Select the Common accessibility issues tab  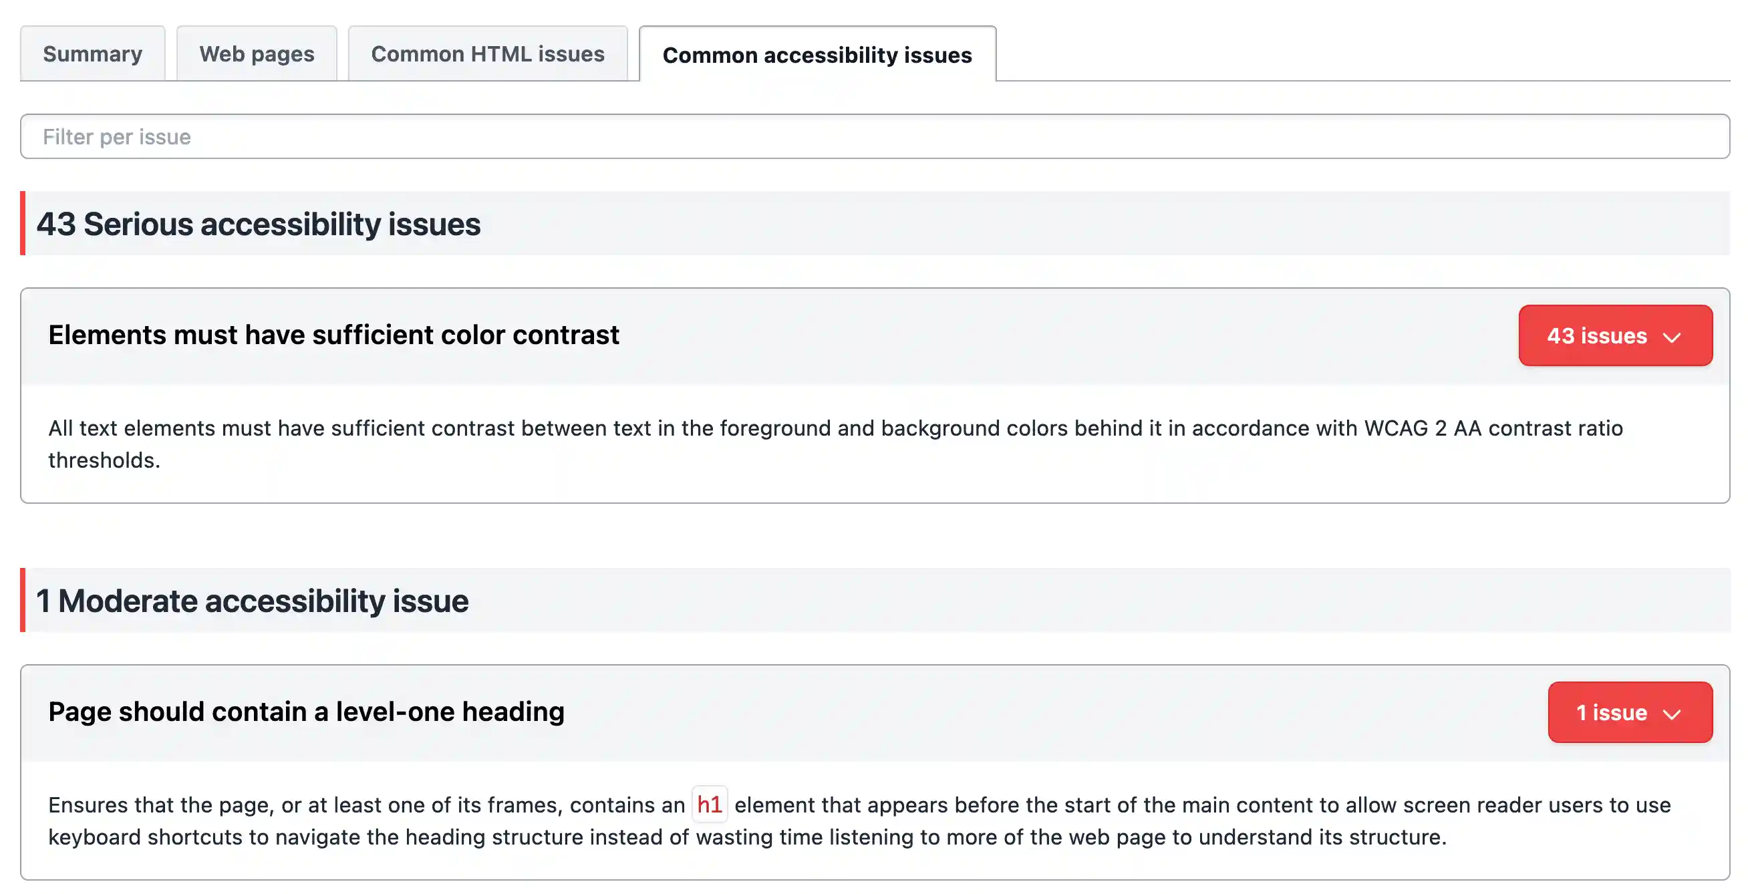point(817,55)
